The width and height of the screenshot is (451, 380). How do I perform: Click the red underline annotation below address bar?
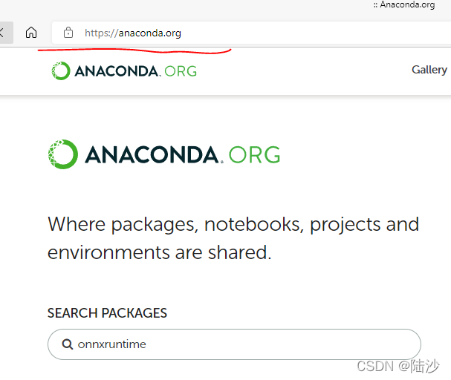coord(134,50)
